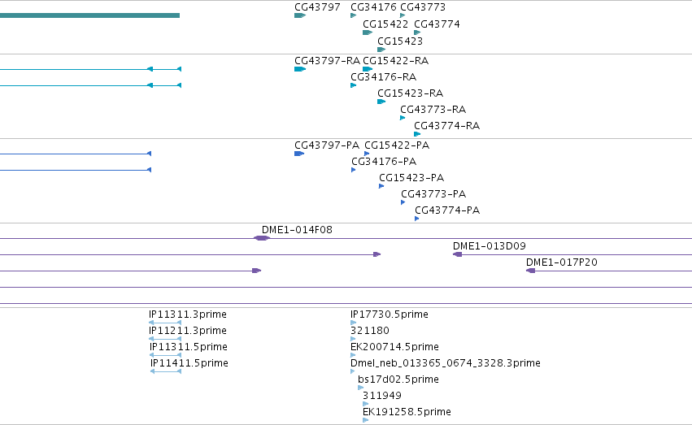692x425 pixels.
Task: Click the CG15423-PA protein label
Action: coord(411,178)
